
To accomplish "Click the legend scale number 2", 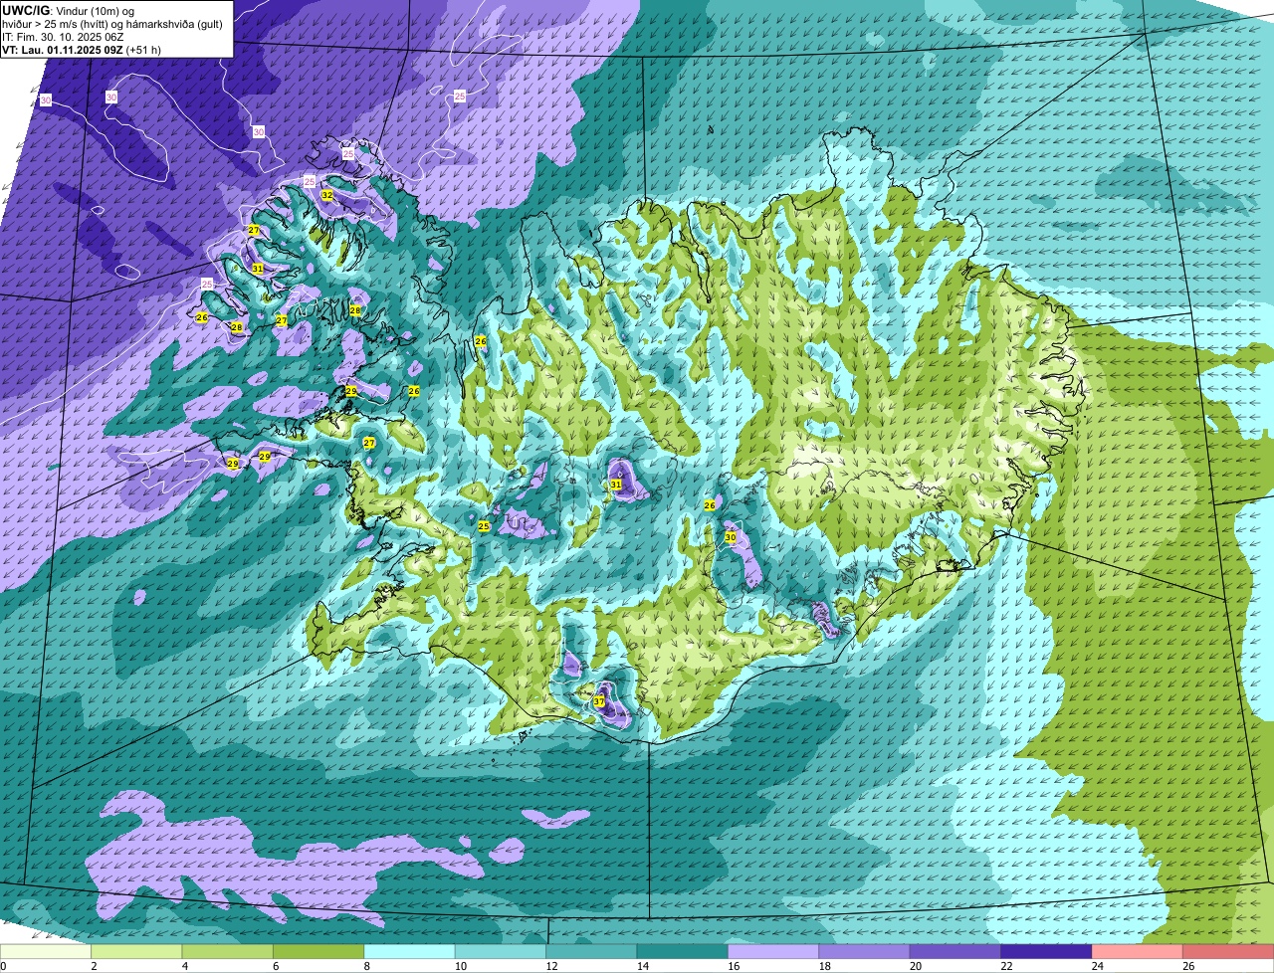I will 93,966.
